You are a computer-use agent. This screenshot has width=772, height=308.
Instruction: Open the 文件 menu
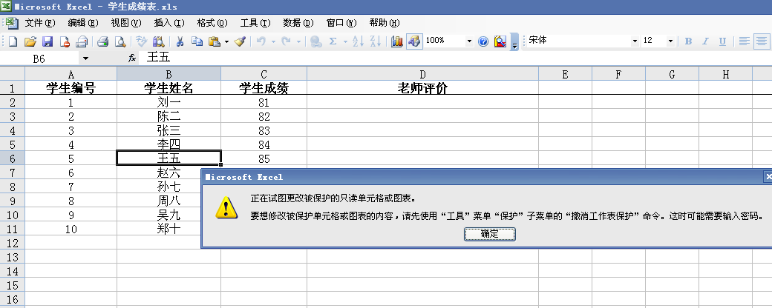[x=40, y=23]
